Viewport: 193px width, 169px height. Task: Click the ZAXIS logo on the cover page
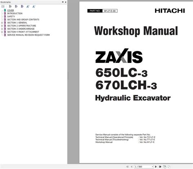119,56
